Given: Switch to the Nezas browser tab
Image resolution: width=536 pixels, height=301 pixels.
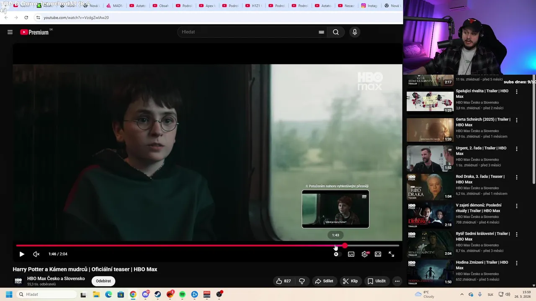Looking at the screenshot, I should (346, 6).
